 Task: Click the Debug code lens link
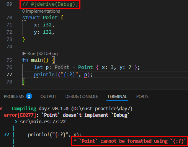(51, 54)
